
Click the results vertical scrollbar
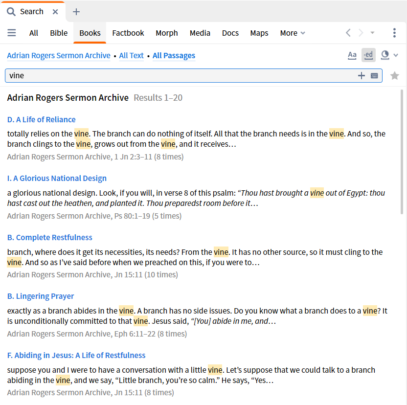402,152
